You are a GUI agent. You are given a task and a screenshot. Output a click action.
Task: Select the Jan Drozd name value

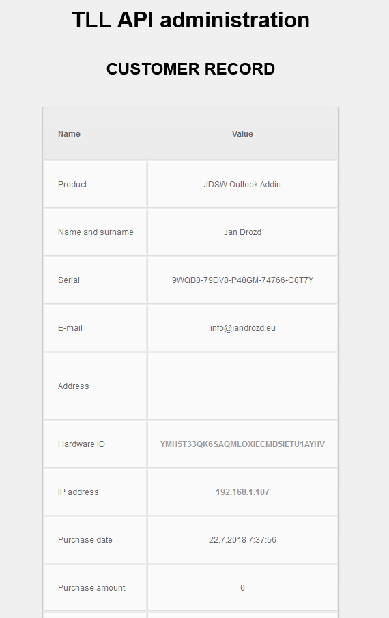pos(242,232)
